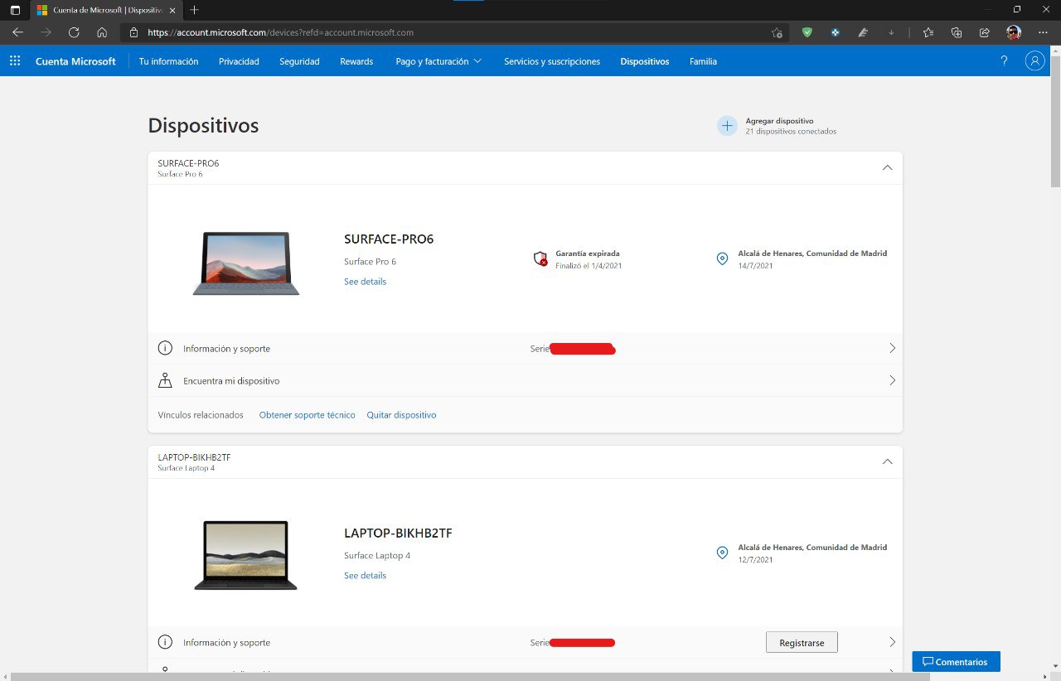The height and width of the screenshot is (681, 1061).
Task: Go to the Seguridad menu item
Action: (x=299, y=61)
